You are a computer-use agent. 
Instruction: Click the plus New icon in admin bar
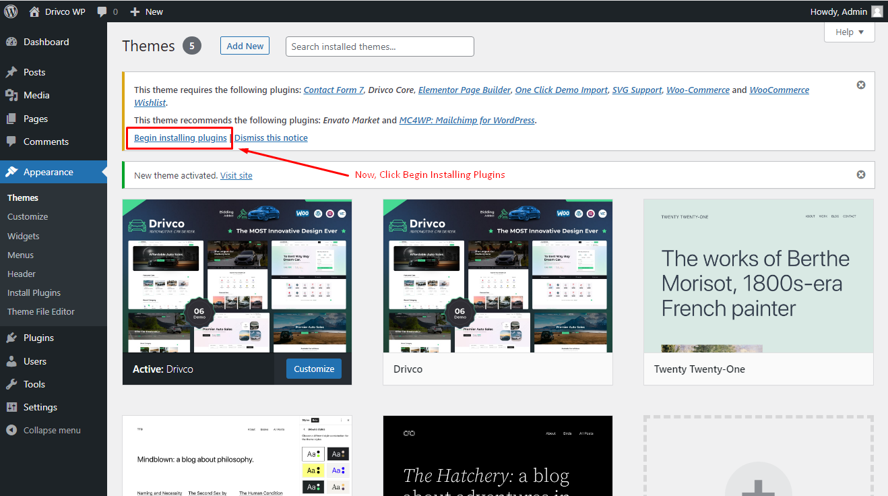point(135,11)
